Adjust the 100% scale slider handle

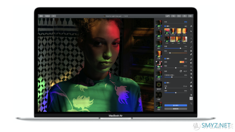click(x=176, y=68)
